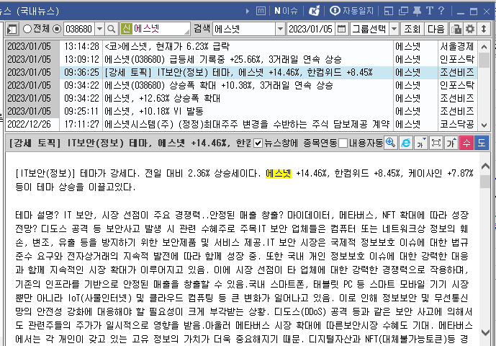This screenshot has width=496, height=346.
Task: Increase font size with large 가 icon
Action: click(451, 143)
